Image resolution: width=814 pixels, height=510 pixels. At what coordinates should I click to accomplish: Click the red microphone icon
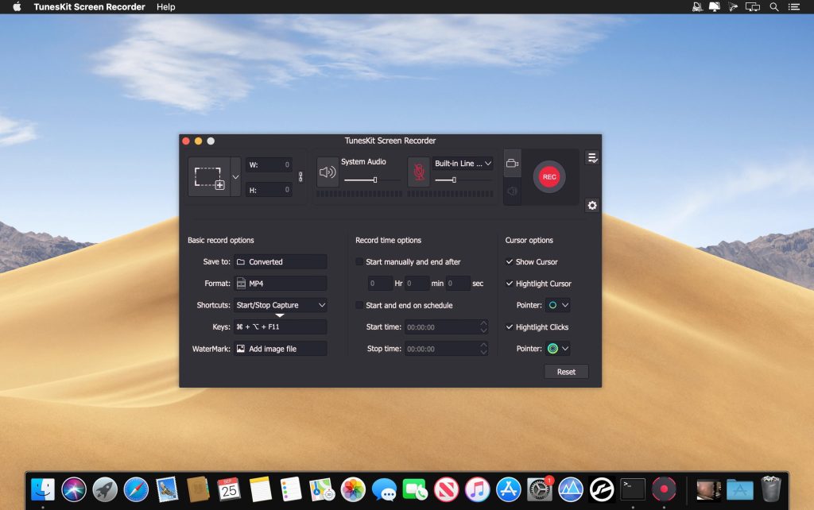coord(420,170)
